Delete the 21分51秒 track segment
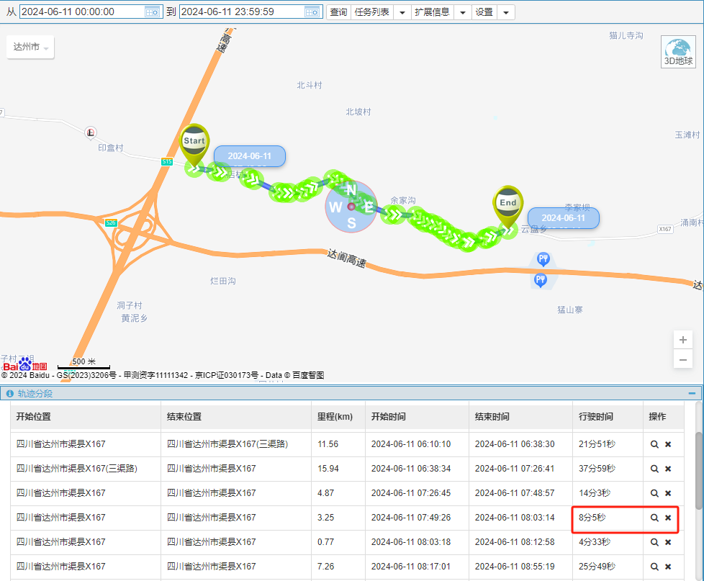The height and width of the screenshot is (581, 704). coord(668,444)
